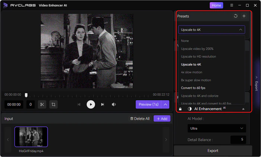Go to previous frame
Viewport: 261px width, 157px height.
click(79, 104)
